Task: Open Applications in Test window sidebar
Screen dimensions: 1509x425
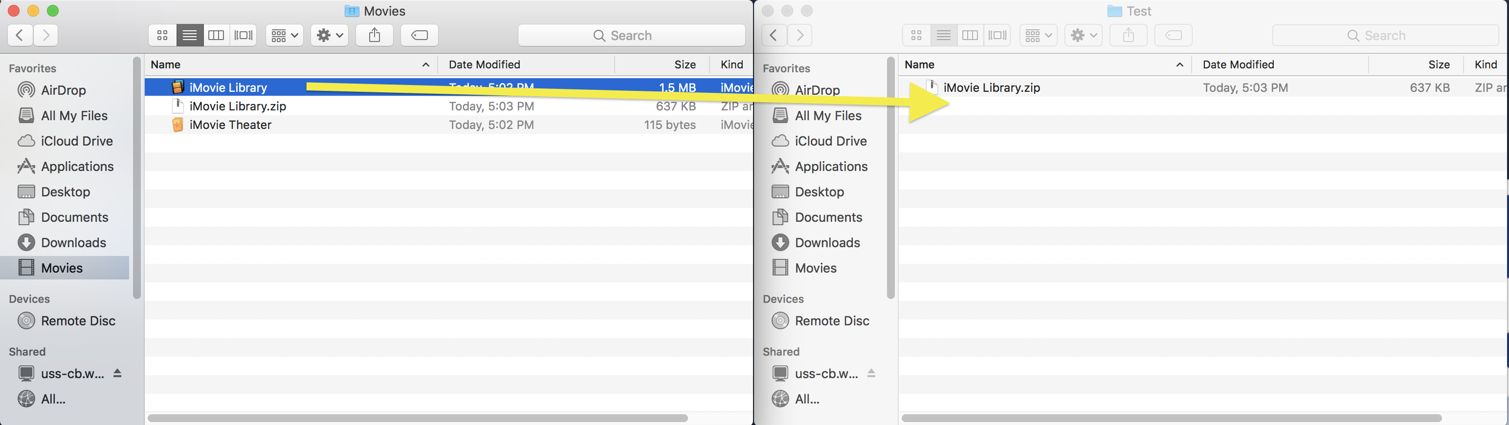Action: [820, 166]
